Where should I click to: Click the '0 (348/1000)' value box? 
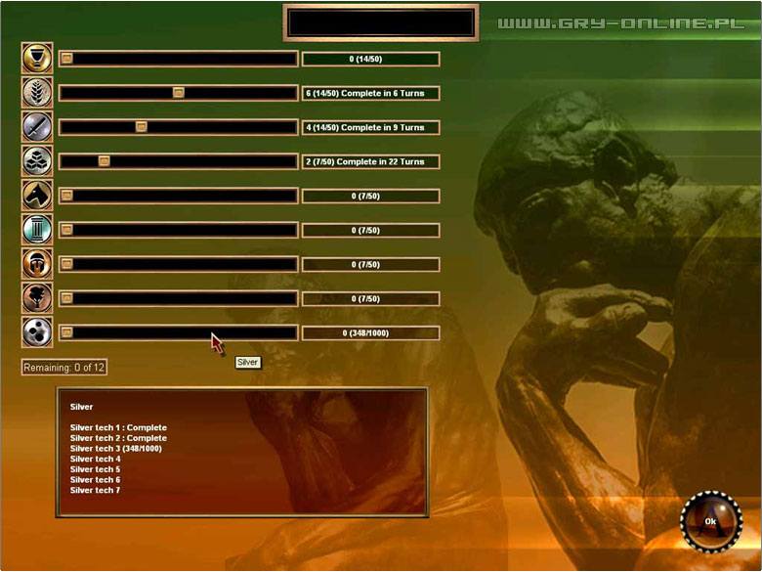[371, 333]
